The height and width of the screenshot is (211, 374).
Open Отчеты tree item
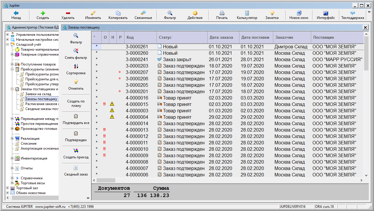(27, 168)
